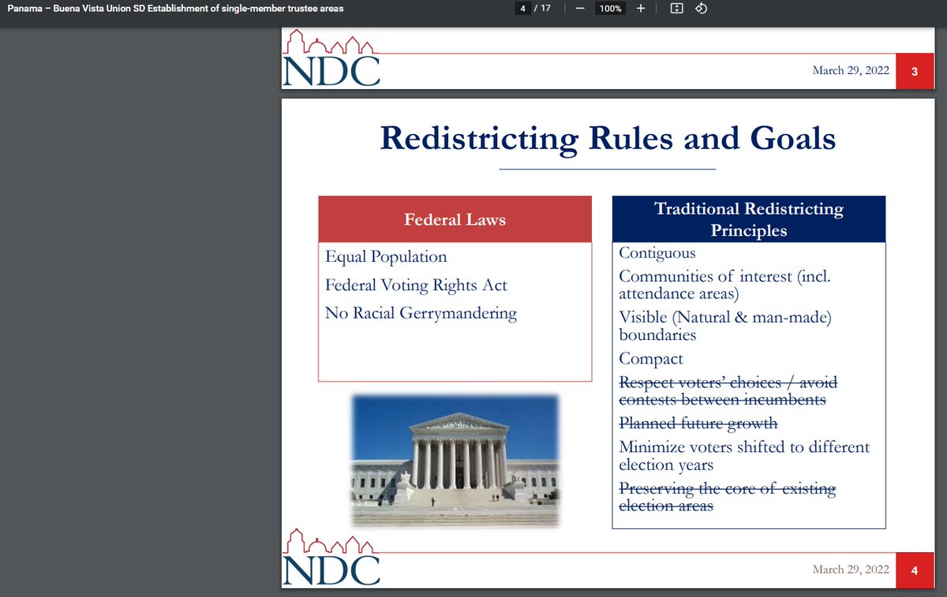This screenshot has height=597, width=947.
Task: Click 'March 29, 2022' date beside badge 3
Action: click(851, 70)
